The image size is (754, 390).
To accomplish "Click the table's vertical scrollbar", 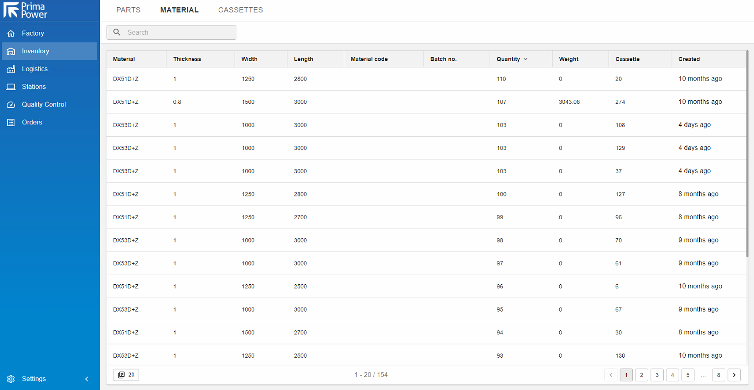I will (747, 155).
